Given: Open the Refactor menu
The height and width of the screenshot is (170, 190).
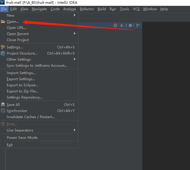Looking at the screenshot, I should [87, 9].
